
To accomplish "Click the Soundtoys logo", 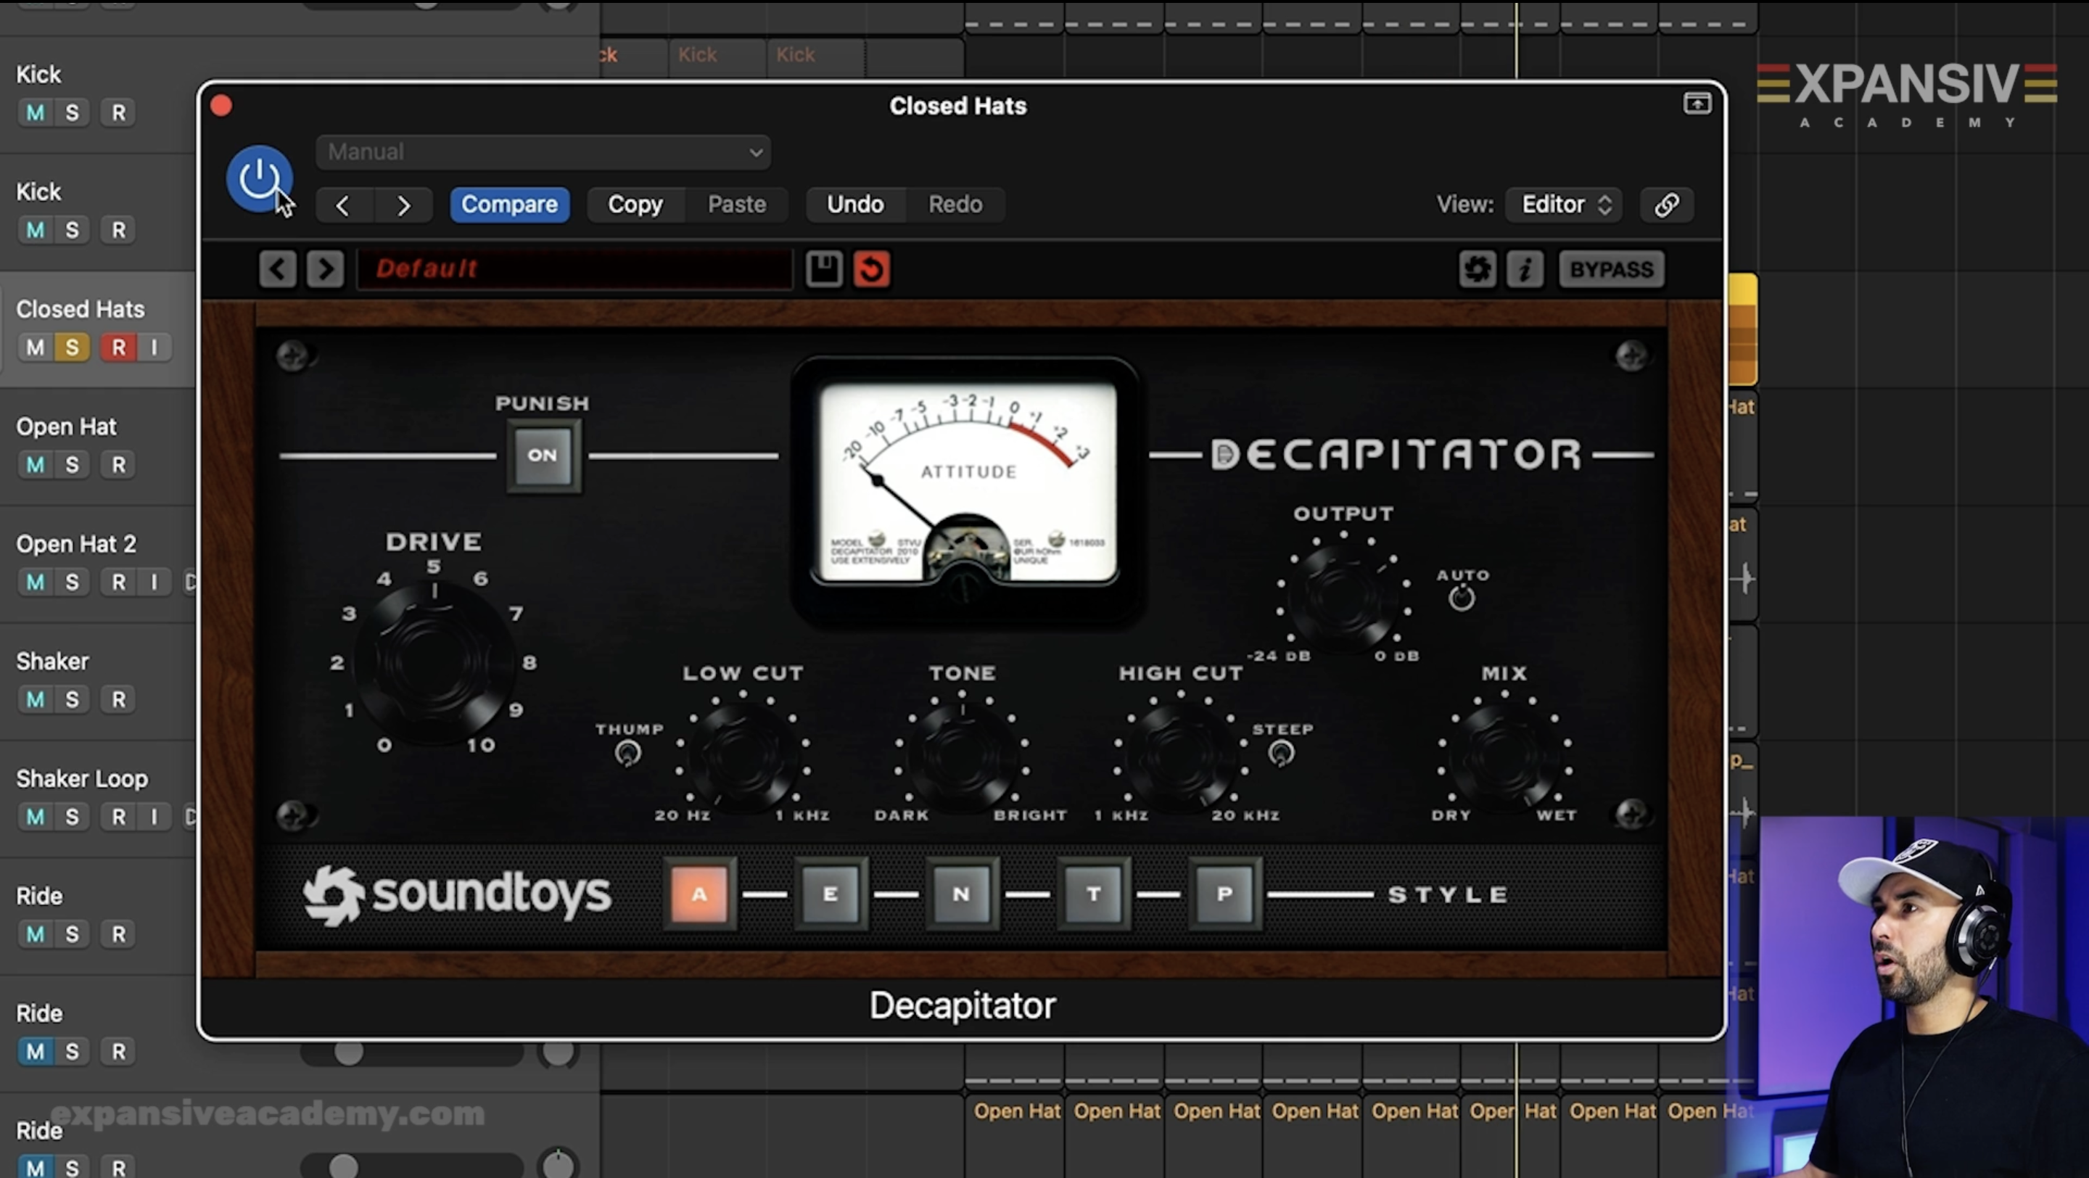I will pos(456,894).
